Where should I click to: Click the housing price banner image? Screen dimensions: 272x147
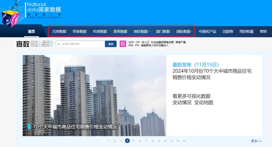click(94, 95)
